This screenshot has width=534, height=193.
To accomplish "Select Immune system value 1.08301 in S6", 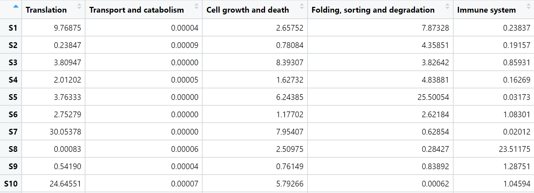I will coord(517,114).
